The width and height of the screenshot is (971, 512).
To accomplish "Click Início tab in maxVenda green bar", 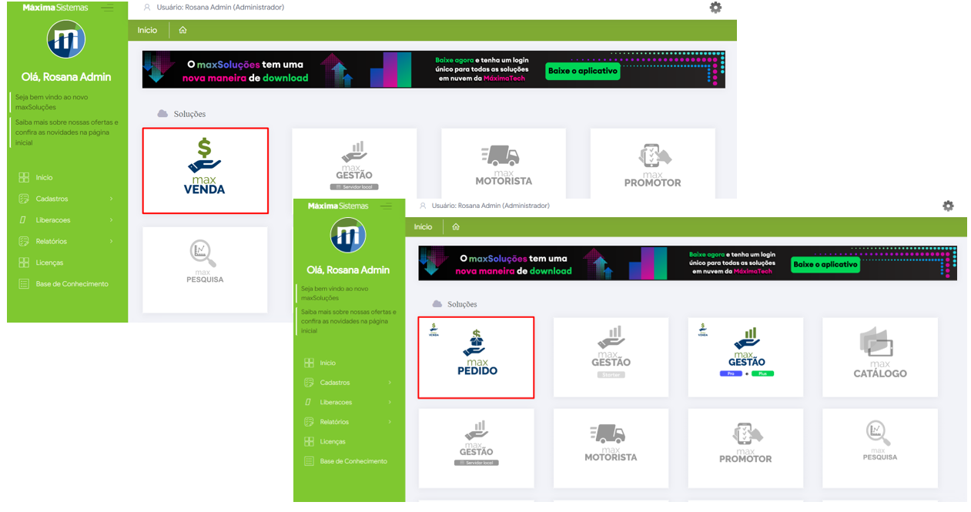I will (147, 30).
